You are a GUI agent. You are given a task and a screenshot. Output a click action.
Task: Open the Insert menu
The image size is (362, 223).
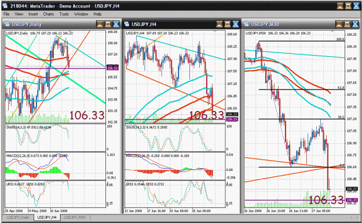point(33,14)
